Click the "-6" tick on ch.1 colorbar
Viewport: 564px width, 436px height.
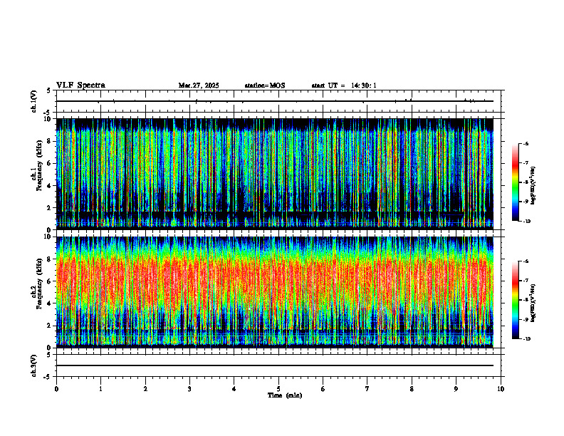coord(526,144)
